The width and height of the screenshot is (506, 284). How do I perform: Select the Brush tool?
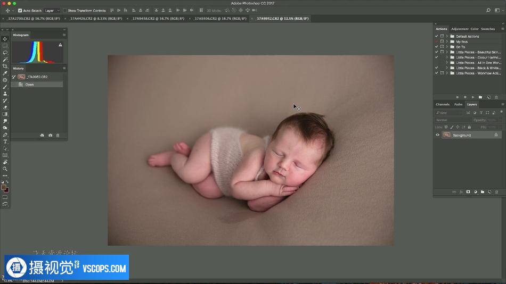[x=5, y=87]
